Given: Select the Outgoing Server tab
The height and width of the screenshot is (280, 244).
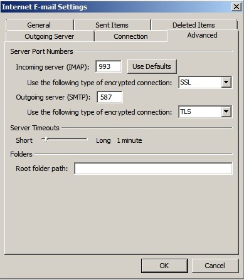Looking at the screenshot, I should pyautogui.click(x=50, y=36).
